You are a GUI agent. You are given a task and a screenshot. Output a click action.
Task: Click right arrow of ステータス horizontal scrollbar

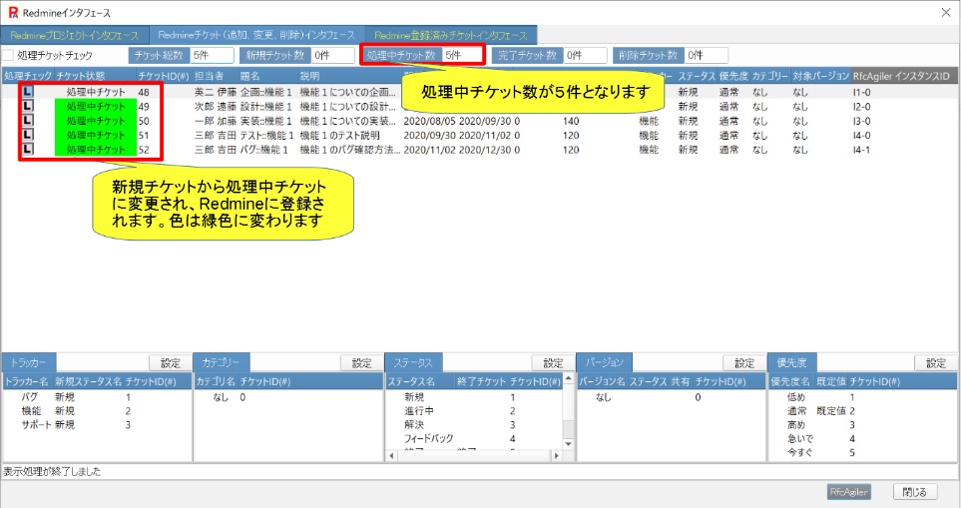(x=556, y=456)
